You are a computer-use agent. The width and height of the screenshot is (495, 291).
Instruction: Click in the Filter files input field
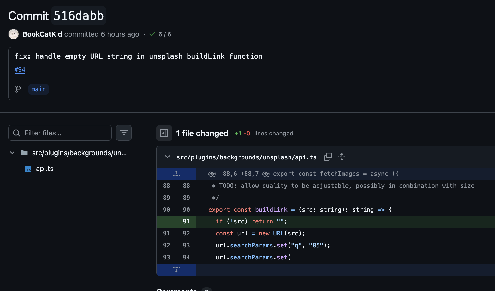pos(66,133)
